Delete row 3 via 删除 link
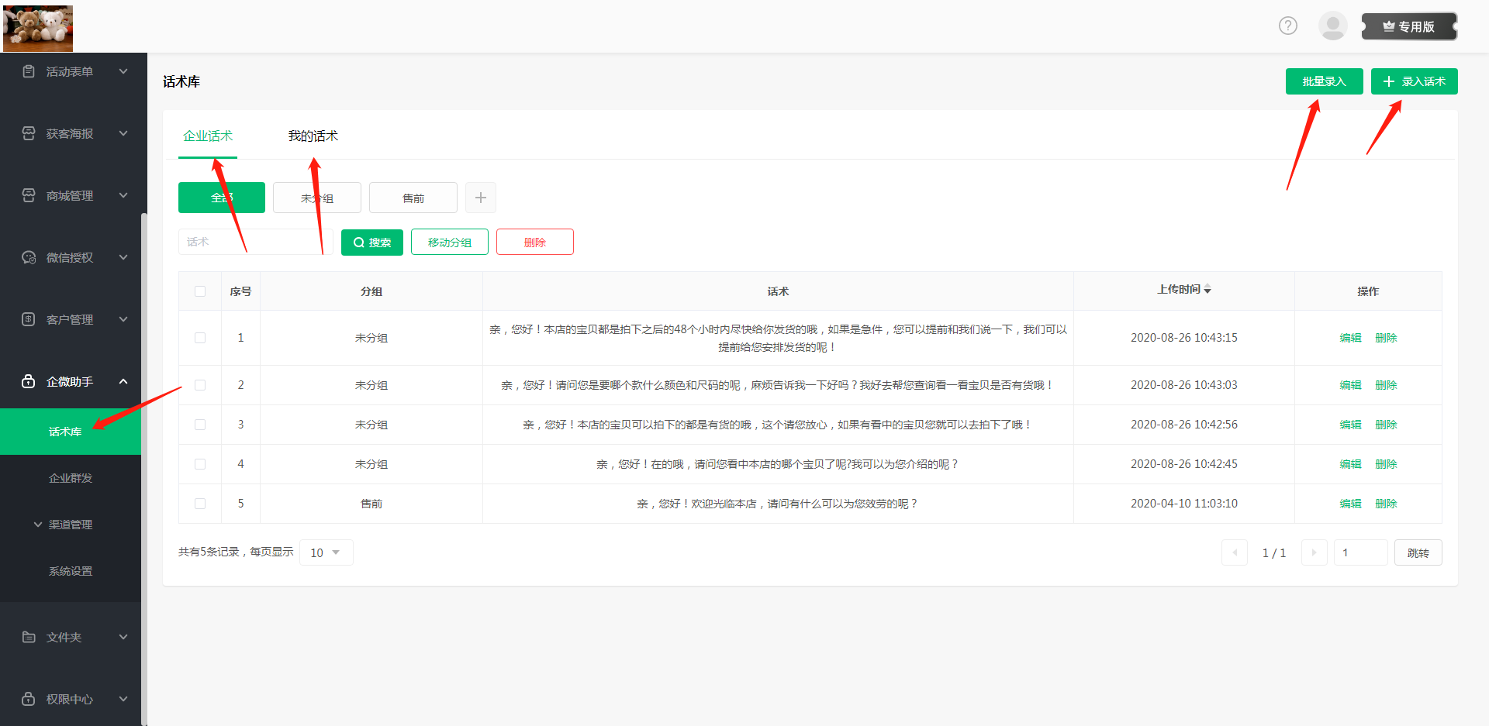Viewport: 1489px width, 726px height. click(1386, 425)
